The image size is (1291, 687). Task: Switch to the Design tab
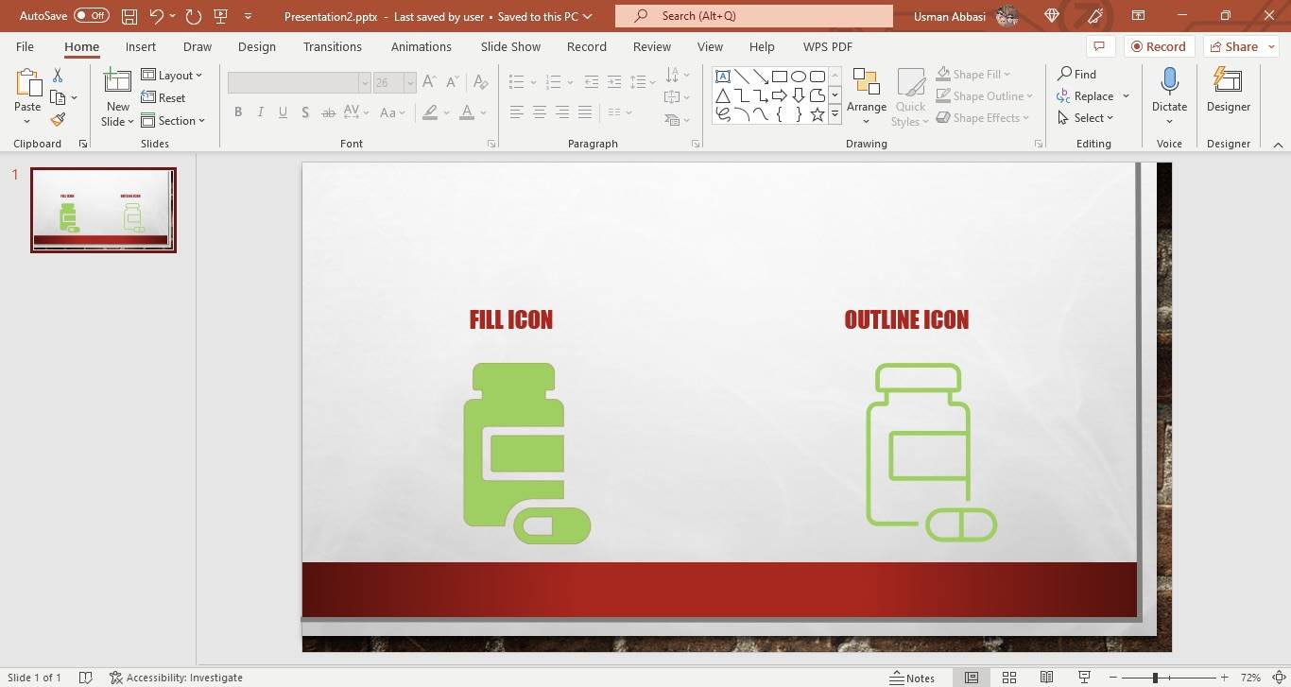pos(257,46)
